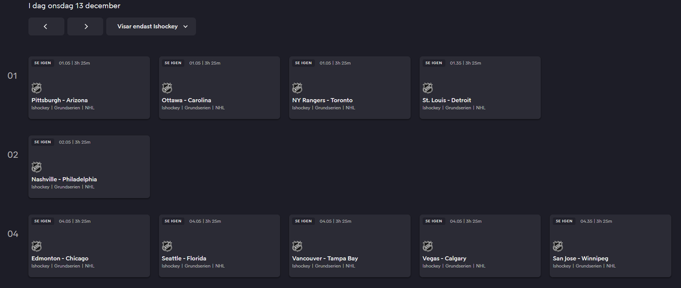Viewport: 681px width, 288px height.
Task: Open the Ottawa - Carolina game title
Action: click(x=186, y=100)
